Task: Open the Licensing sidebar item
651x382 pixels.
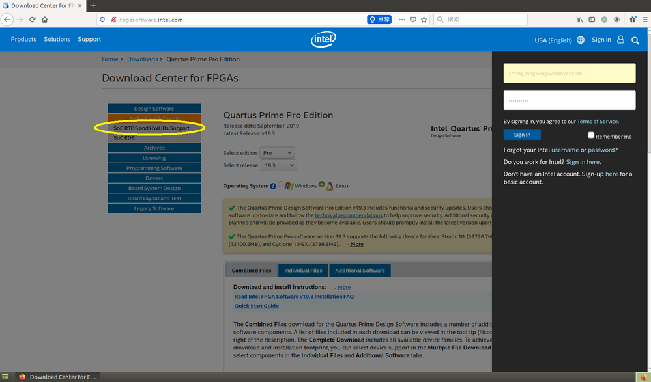Action: (x=154, y=158)
